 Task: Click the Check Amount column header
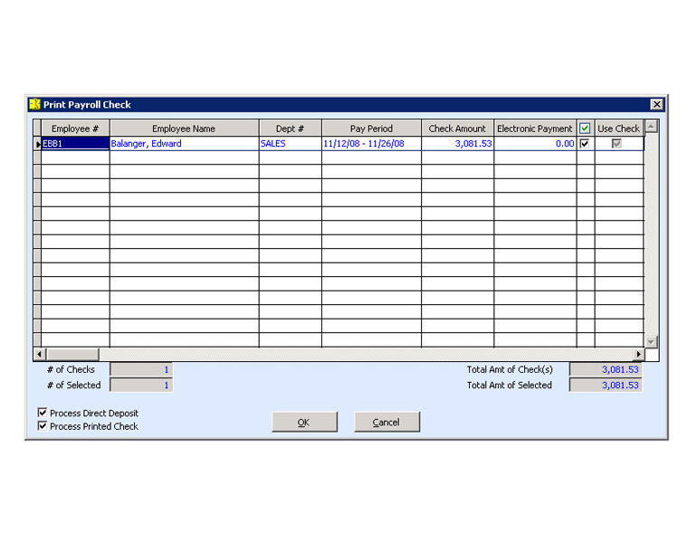pyautogui.click(x=457, y=129)
